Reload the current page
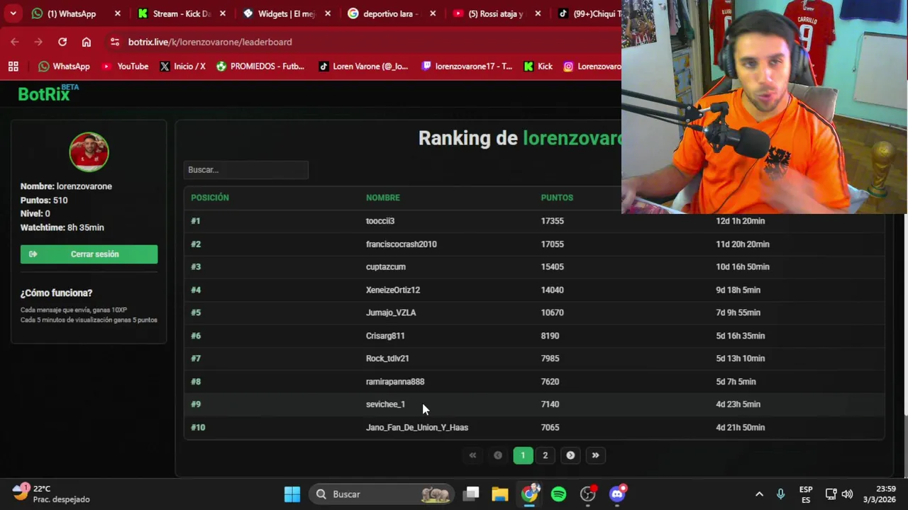 pos(62,42)
